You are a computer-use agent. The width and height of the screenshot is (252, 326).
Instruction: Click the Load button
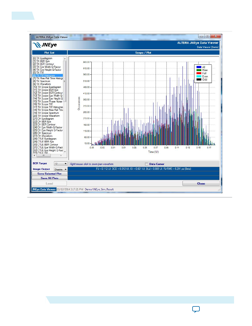pyautogui.click(x=49, y=183)
